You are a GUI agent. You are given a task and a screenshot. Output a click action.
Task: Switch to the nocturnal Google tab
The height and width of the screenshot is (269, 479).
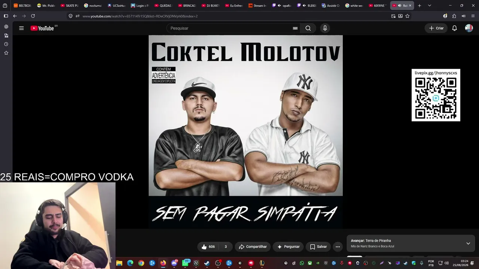[93, 6]
